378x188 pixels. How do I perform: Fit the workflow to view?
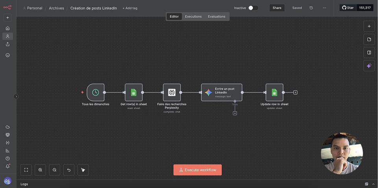point(26,170)
